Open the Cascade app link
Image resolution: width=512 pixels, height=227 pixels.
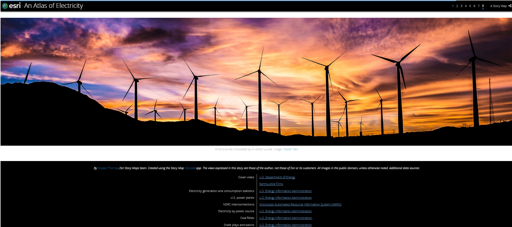tap(190, 168)
